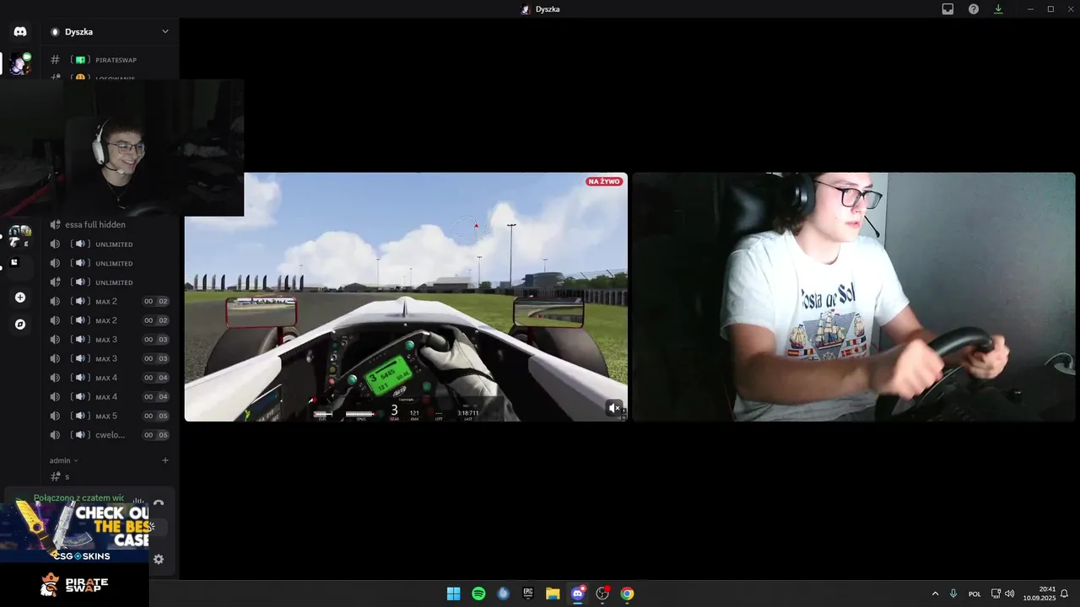Create channel with admin category plus icon
The height and width of the screenshot is (607, 1080).
tap(165, 460)
